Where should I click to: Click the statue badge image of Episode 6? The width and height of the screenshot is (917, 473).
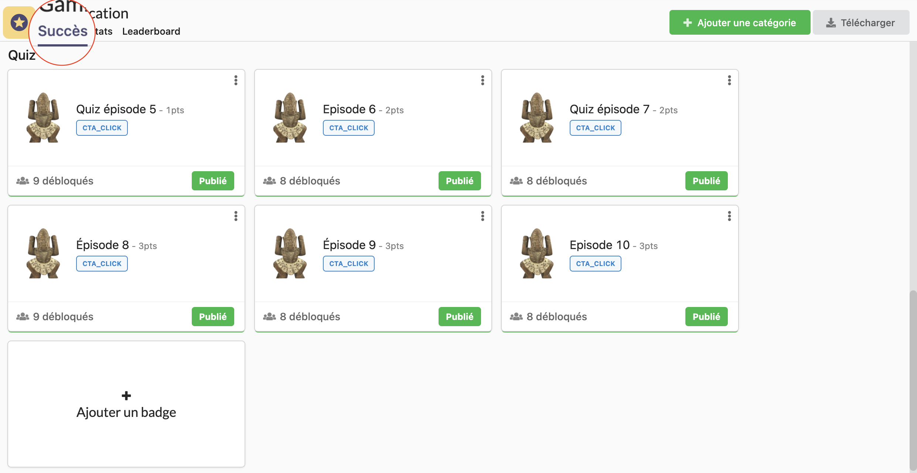pyautogui.click(x=290, y=118)
